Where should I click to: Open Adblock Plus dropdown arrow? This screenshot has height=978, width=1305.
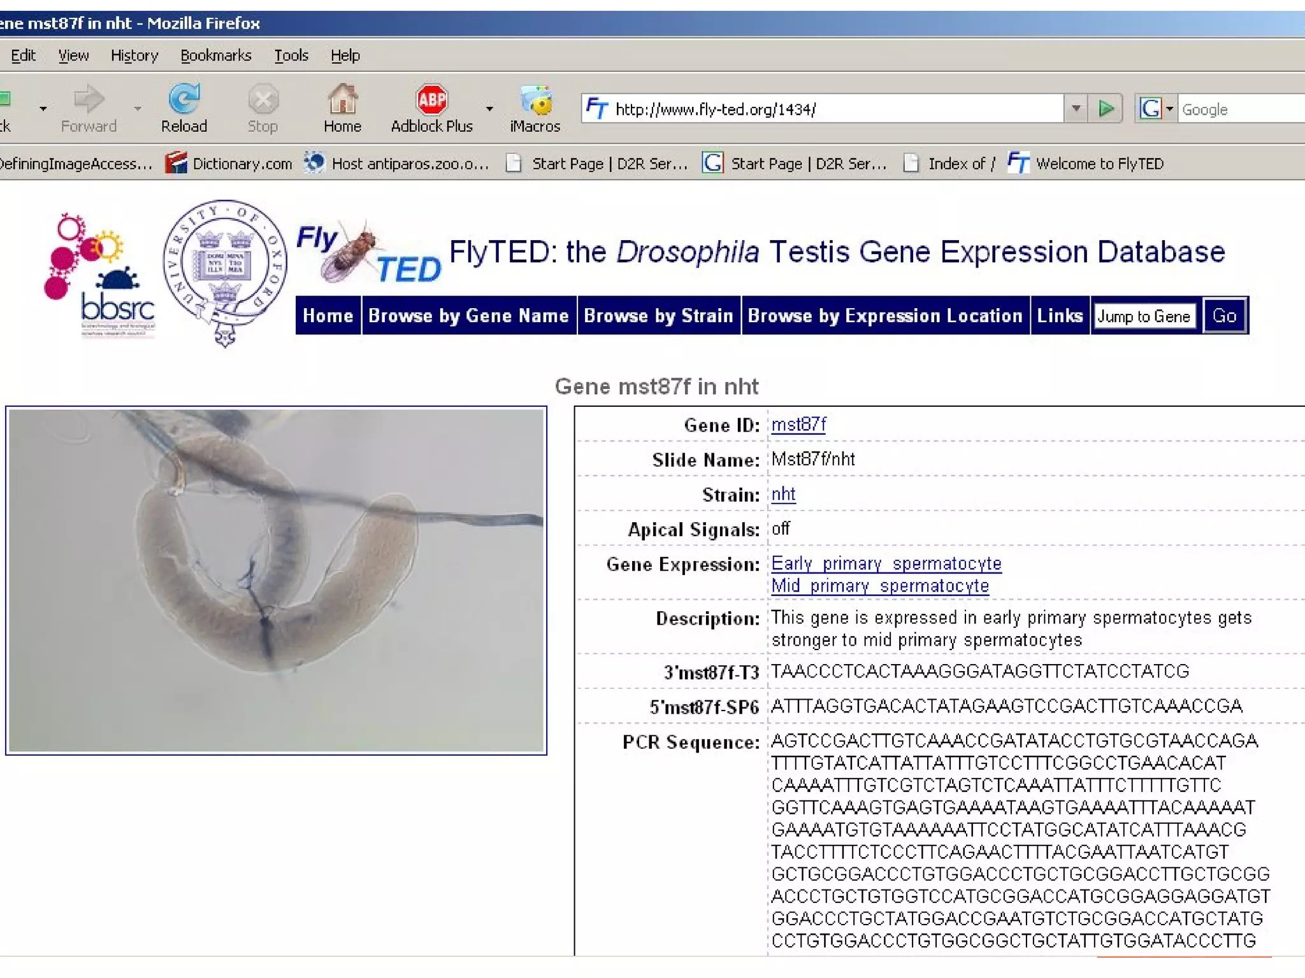(x=489, y=109)
